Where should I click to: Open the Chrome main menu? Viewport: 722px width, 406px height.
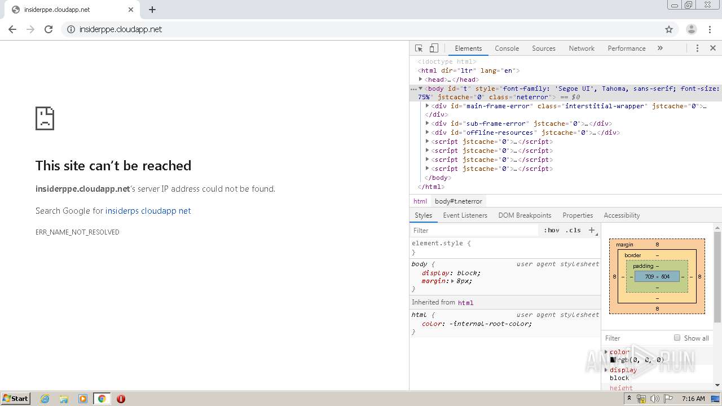tap(709, 29)
